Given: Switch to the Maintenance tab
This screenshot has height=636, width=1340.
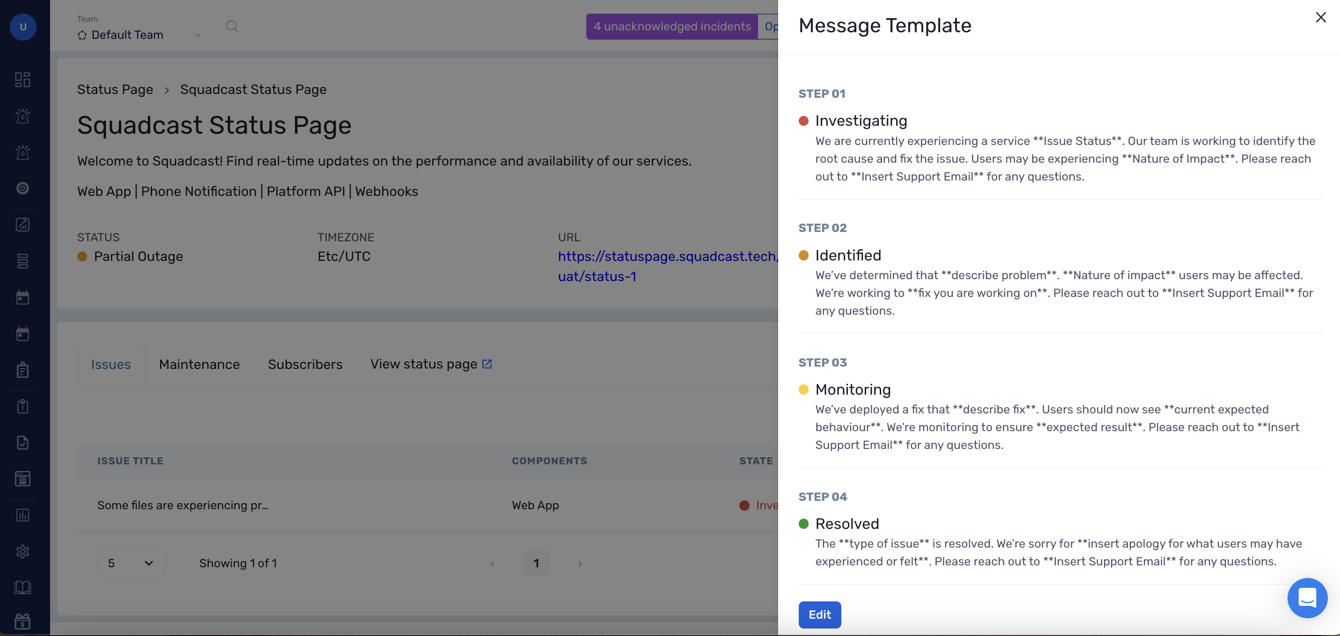Looking at the screenshot, I should tap(199, 364).
